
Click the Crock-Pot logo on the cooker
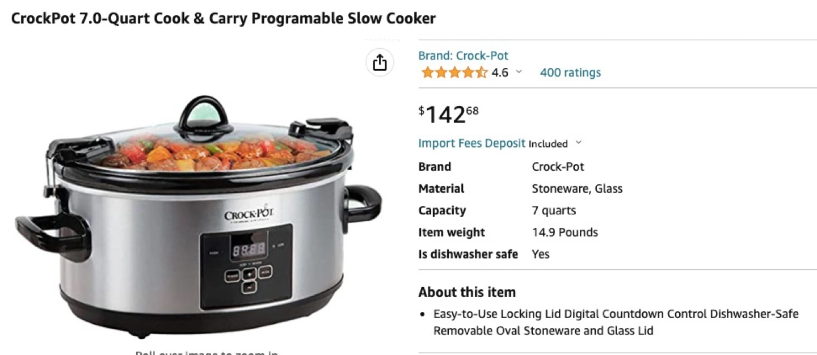click(249, 215)
